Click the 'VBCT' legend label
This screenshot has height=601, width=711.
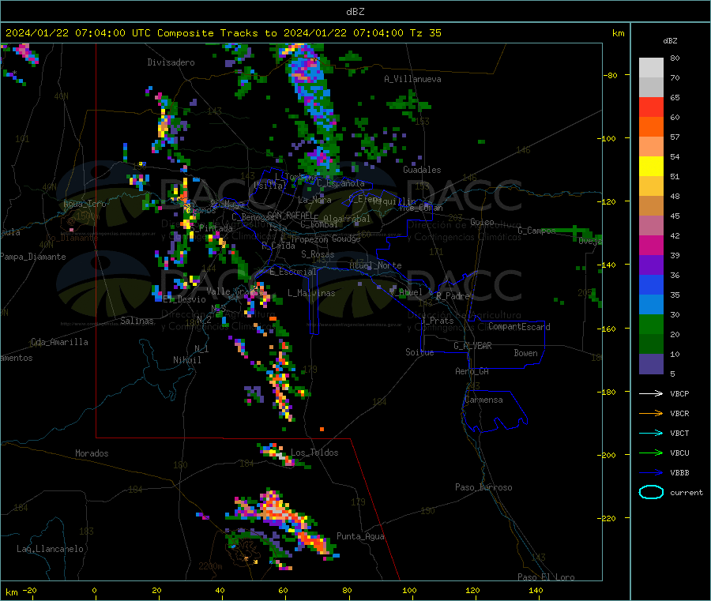679,433
